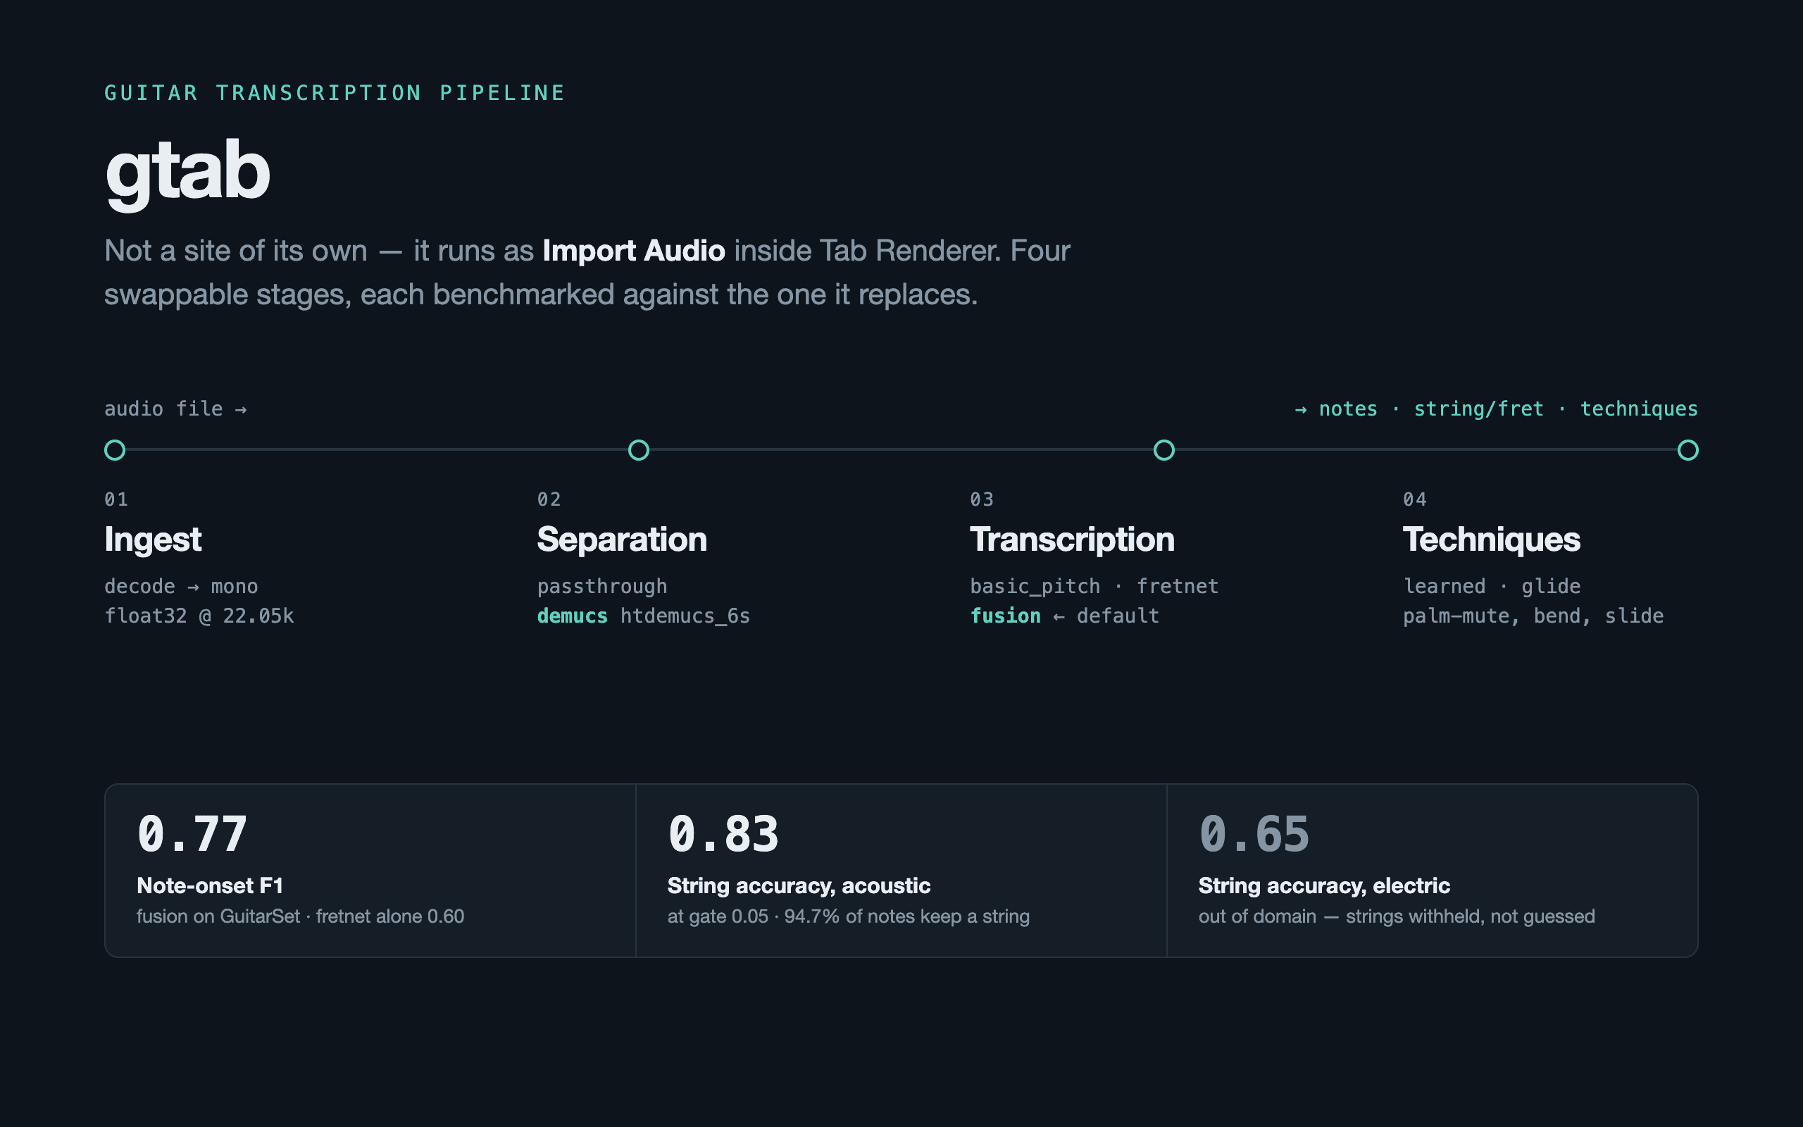Click '→ notes · string/fret · techniques' label

click(x=1496, y=409)
